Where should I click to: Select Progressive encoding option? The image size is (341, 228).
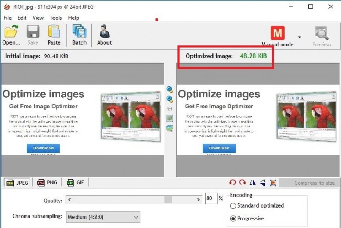[234, 218]
